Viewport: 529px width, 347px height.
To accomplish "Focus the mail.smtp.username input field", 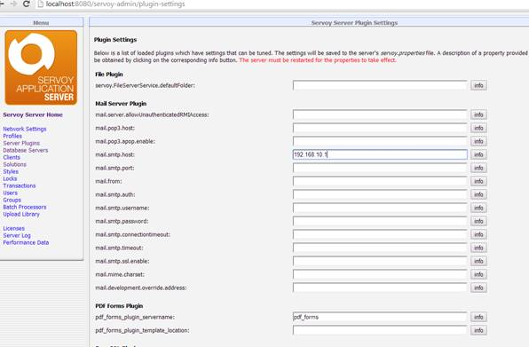I will coord(380,208).
